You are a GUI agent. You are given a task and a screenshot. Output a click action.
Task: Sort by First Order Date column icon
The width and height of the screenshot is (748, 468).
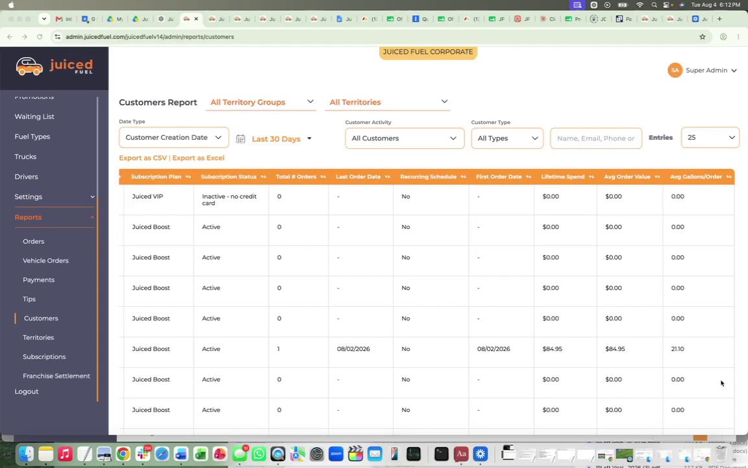(x=529, y=177)
